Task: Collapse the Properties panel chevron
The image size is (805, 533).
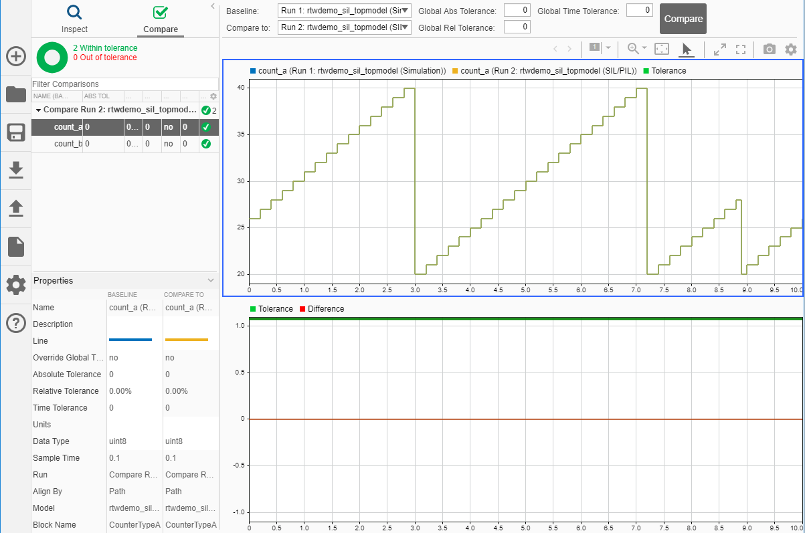Action: point(211,280)
